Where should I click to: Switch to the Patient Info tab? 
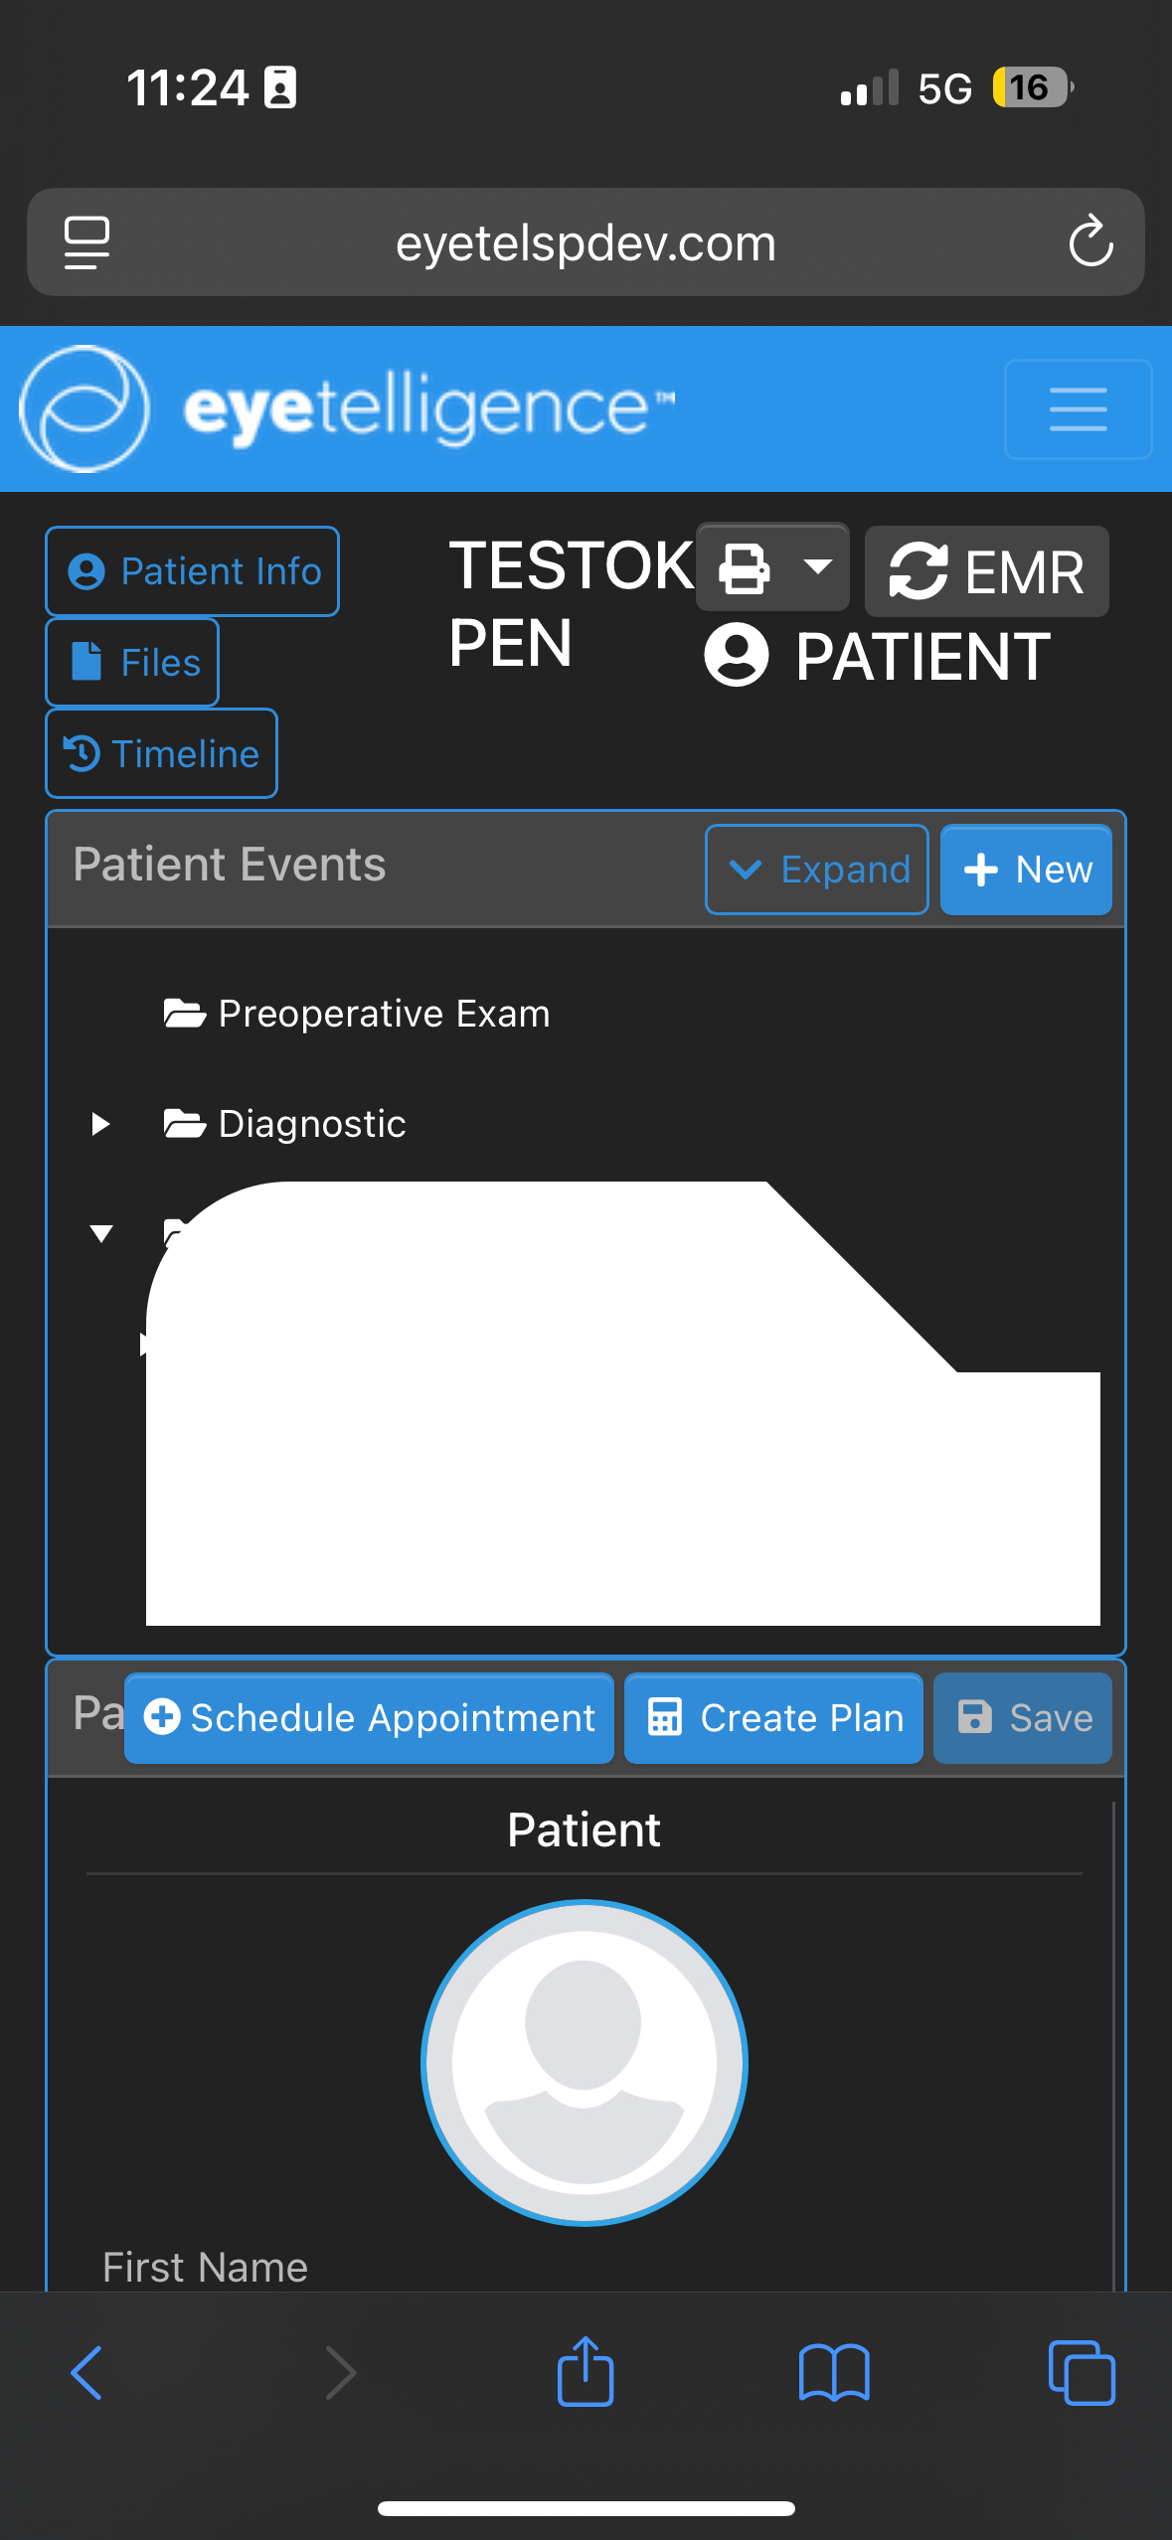pyautogui.click(x=193, y=571)
